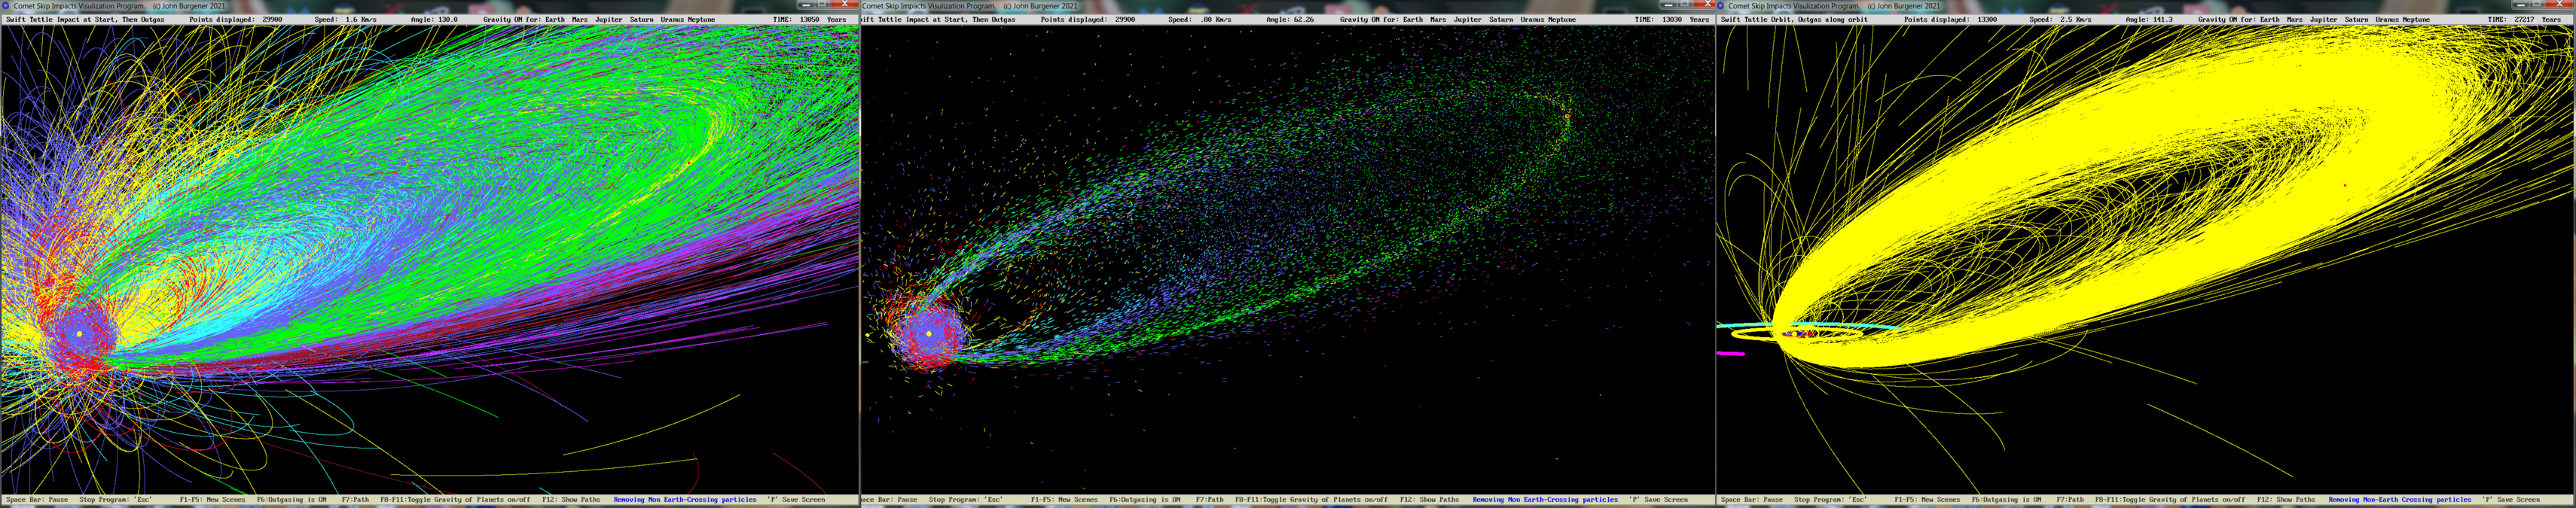The height and width of the screenshot is (508, 2576).
Task: Click the yellow Sun dot in 13050 Years window
Action: click(x=79, y=333)
